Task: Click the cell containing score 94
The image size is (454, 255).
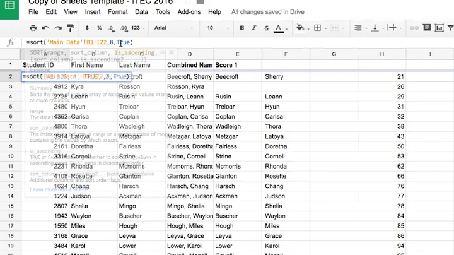Action: 382,246
